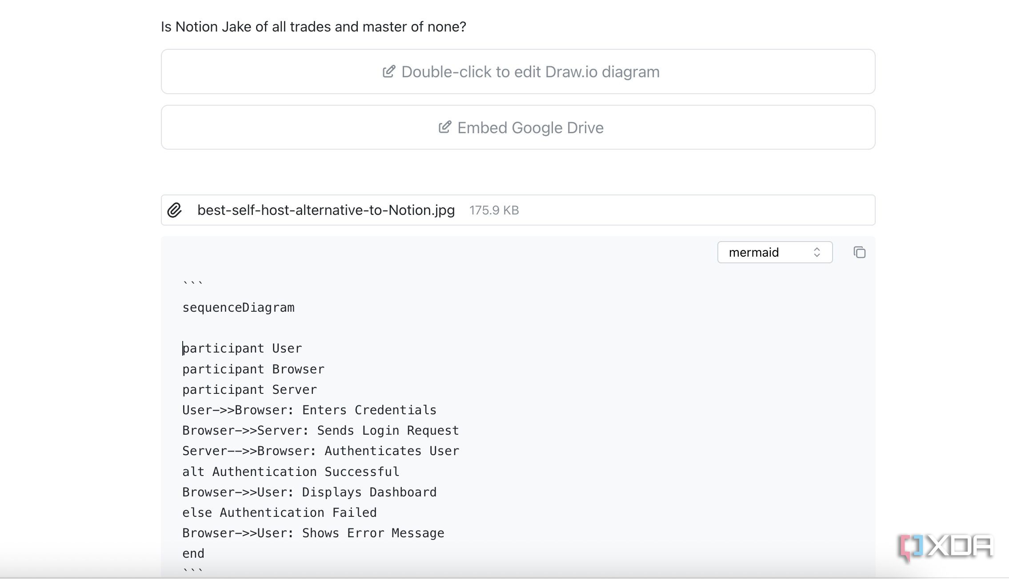The width and height of the screenshot is (1009, 579).
Task: Click the opening backticks line in code block
Action: pos(193,283)
